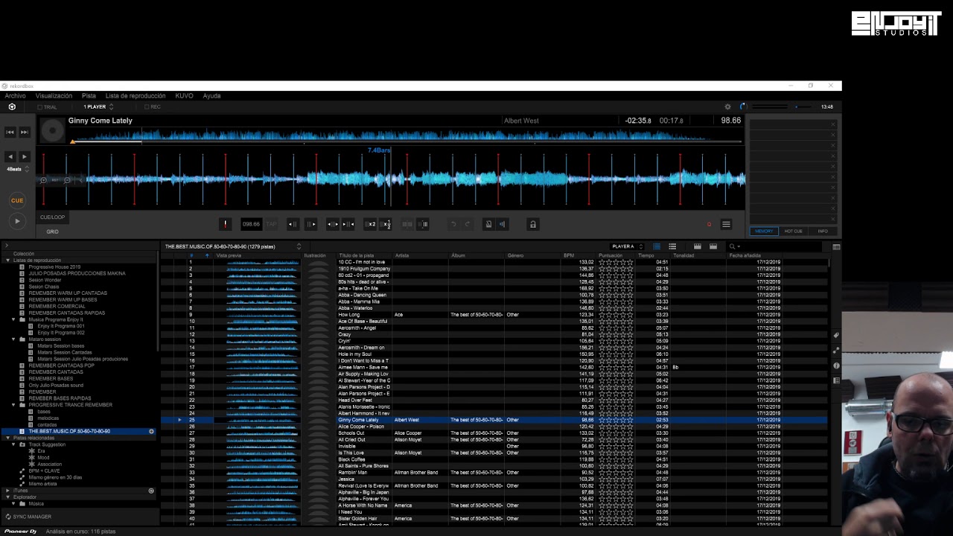Click the overview waveform to seek in track
Screen dimensions: 953x536
click(406, 135)
